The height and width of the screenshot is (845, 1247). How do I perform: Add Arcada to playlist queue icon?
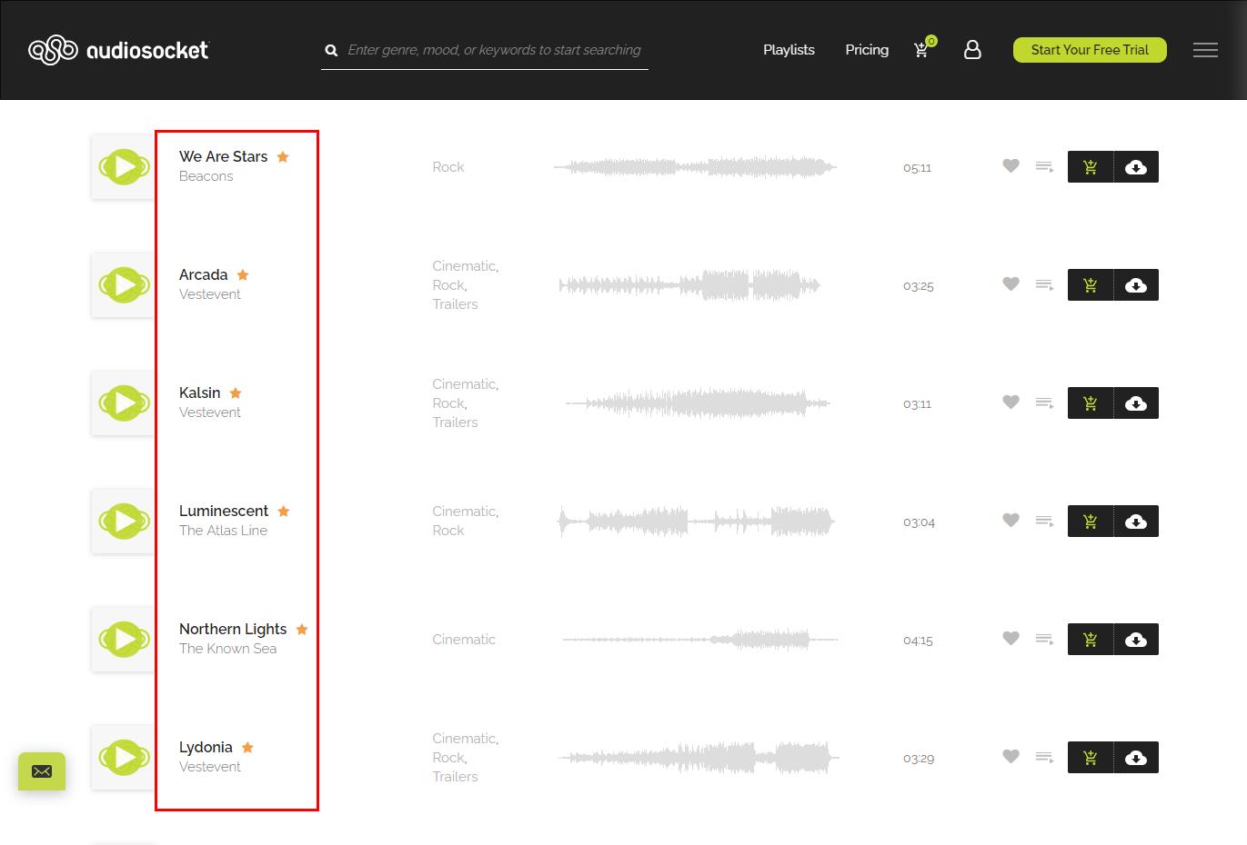[x=1044, y=285]
